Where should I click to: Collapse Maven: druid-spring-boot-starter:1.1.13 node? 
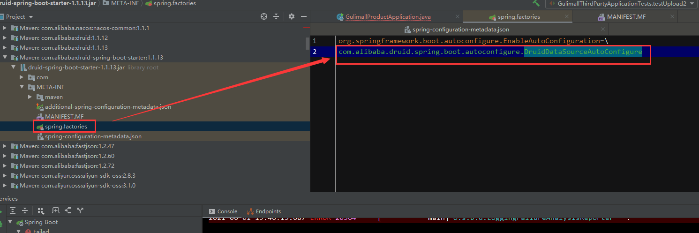(5, 58)
